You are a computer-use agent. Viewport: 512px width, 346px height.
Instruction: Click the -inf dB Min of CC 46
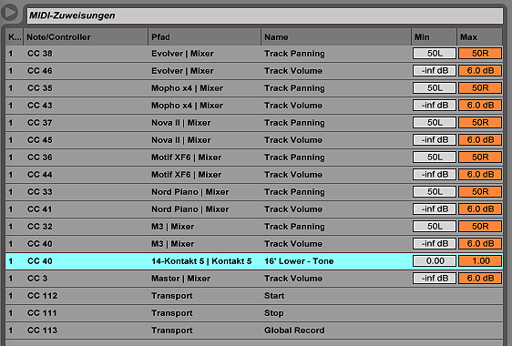click(x=435, y=71)
